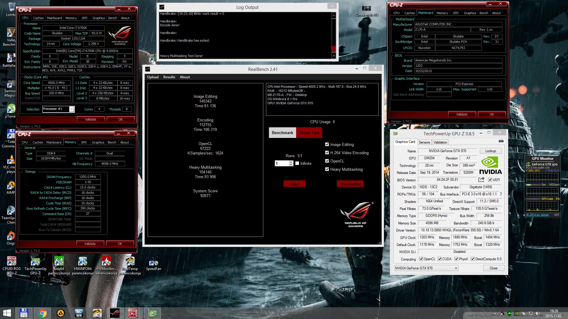
Task: Click the Screenshot button in RealBench
Action: click(x=351, y=184)
